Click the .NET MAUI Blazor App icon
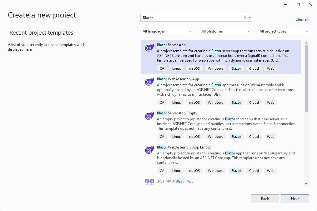This screenshot has height=211, width=317. point(149,181)
